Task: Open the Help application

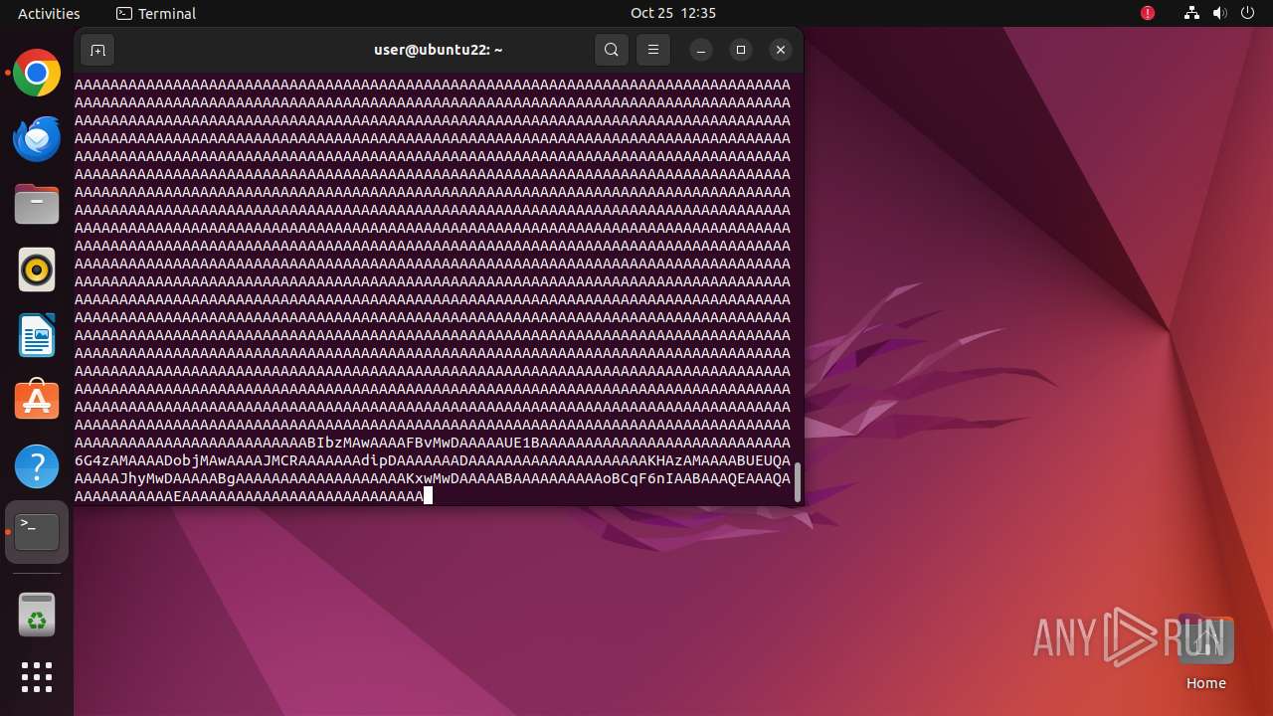Action: tap(37, 466)
